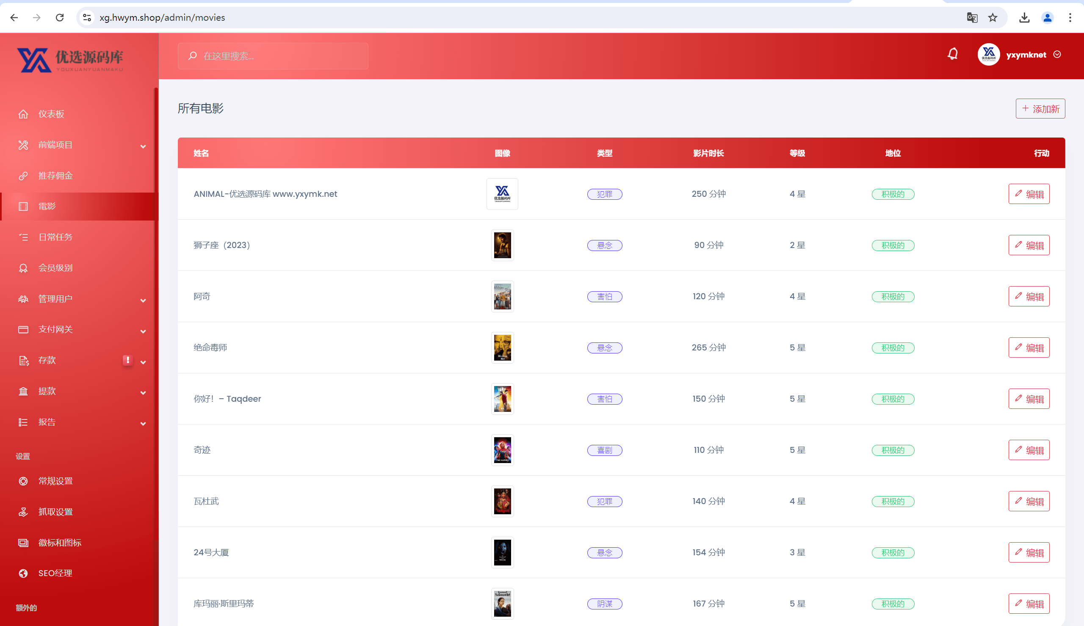This screenshot has height=626, width=1084.
Task: Open the browser three-dot menu
Action: click(x=1070, y=18)
